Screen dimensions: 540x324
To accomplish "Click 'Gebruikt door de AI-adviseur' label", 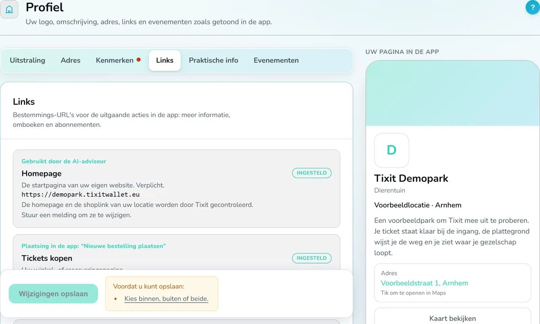I will click(64, 161).
